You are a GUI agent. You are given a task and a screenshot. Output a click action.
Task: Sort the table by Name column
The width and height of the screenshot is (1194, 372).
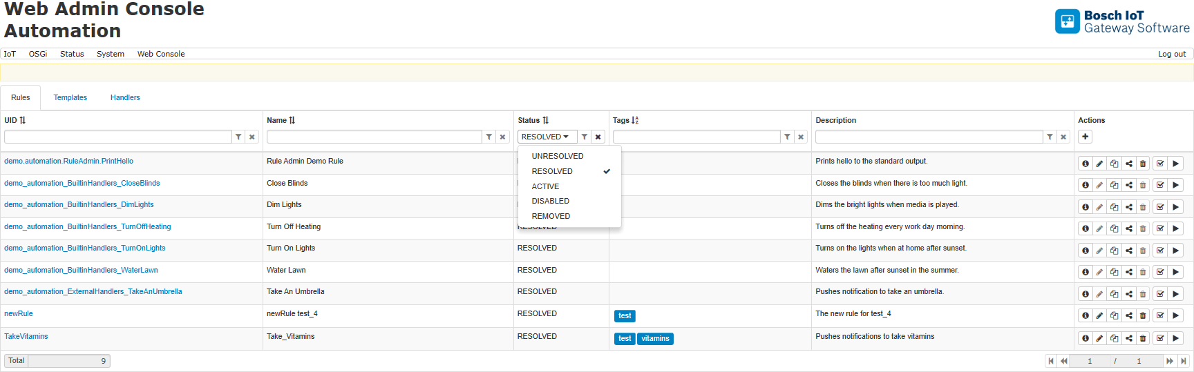[292, 120]
